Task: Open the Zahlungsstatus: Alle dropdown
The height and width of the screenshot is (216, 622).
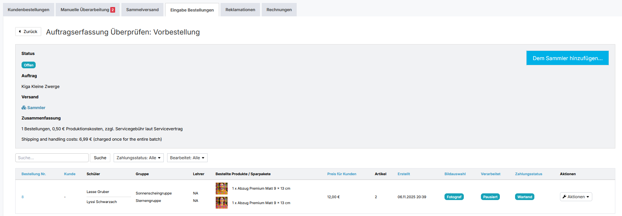Action: tap(139, 158)
